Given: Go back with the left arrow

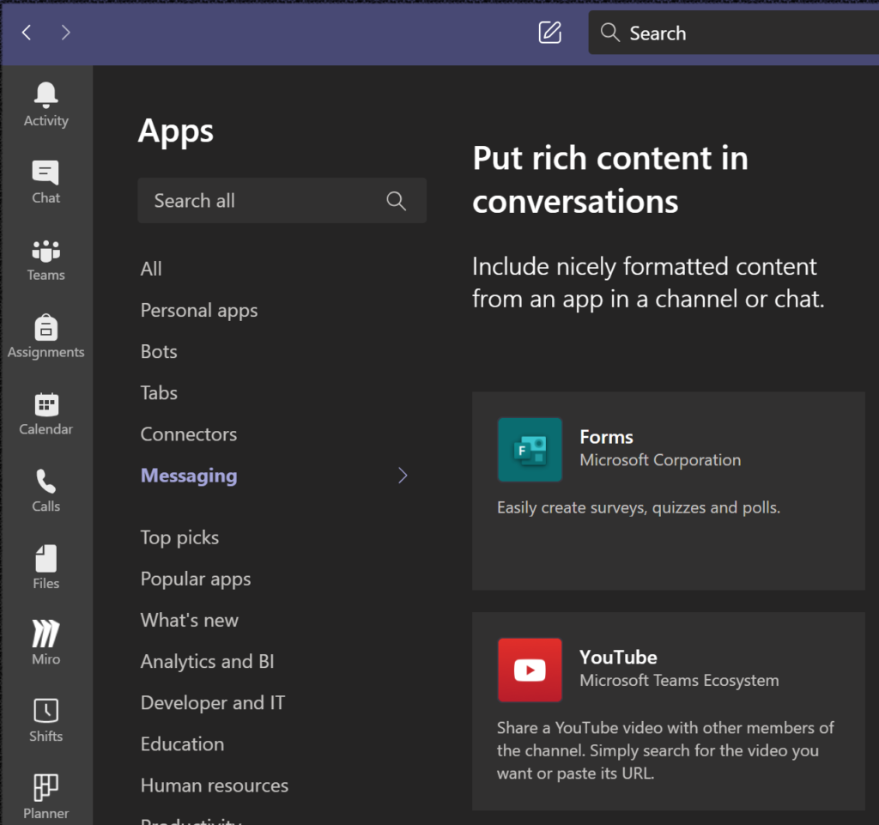Looking at the screenshot, I should 27,33.
